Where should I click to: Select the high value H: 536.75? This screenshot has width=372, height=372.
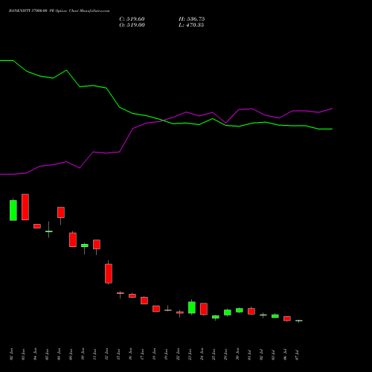[192, 19]
